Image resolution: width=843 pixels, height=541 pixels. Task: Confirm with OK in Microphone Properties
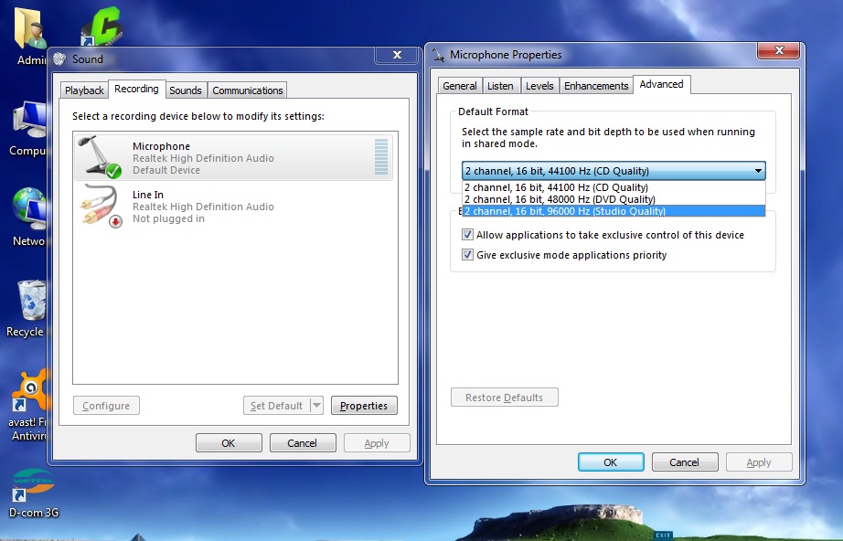611,462
